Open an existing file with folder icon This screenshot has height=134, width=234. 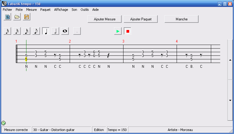pyautogui.click(x=17, y=17)
